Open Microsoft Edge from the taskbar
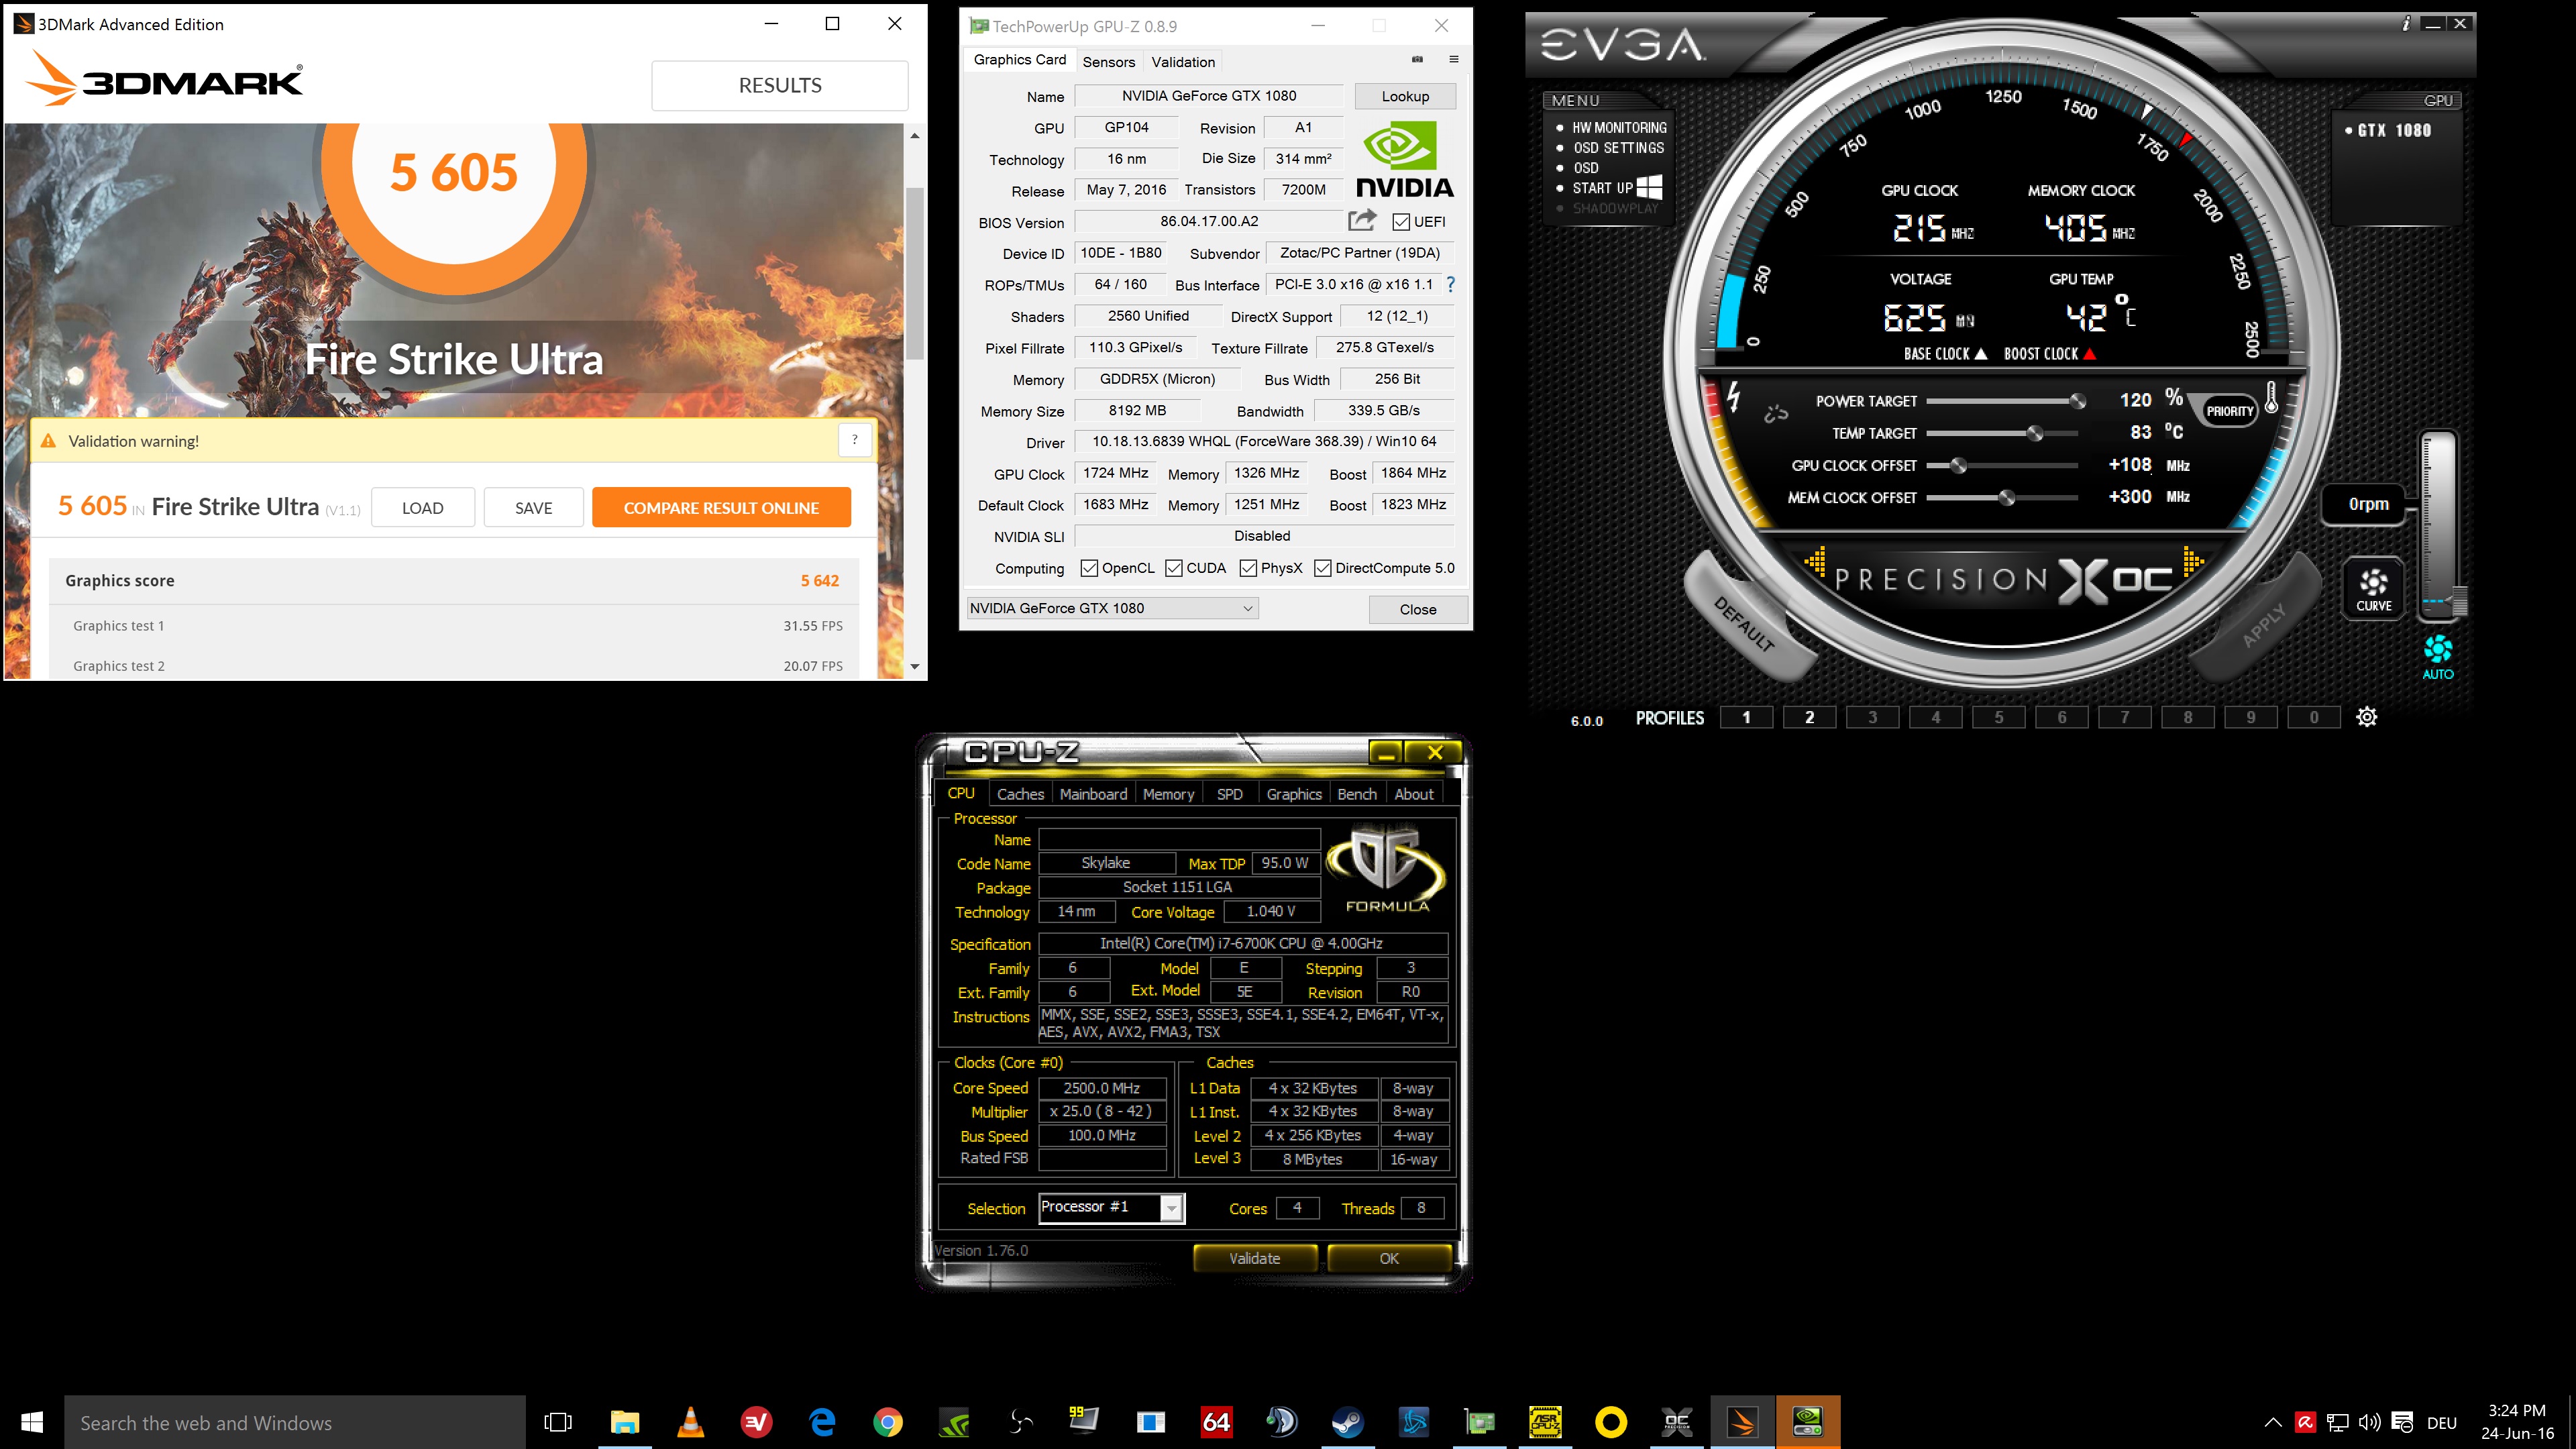The height and width of the screenshot is (1449, 2576). coord(822,1421)
